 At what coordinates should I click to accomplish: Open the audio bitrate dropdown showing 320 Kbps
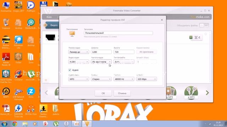coord(146,79)
